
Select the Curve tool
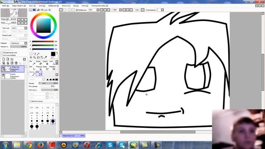(x=32, y=73)
